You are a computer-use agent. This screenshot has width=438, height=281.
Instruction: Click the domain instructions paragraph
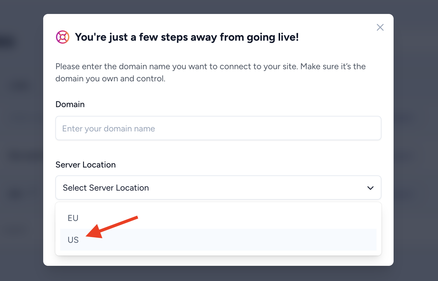tap(210, 73)
